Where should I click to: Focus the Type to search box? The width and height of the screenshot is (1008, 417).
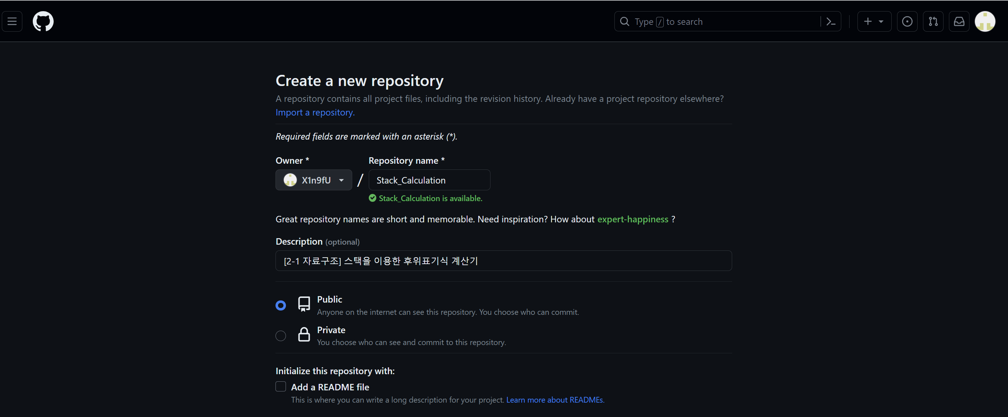point(720,22)
